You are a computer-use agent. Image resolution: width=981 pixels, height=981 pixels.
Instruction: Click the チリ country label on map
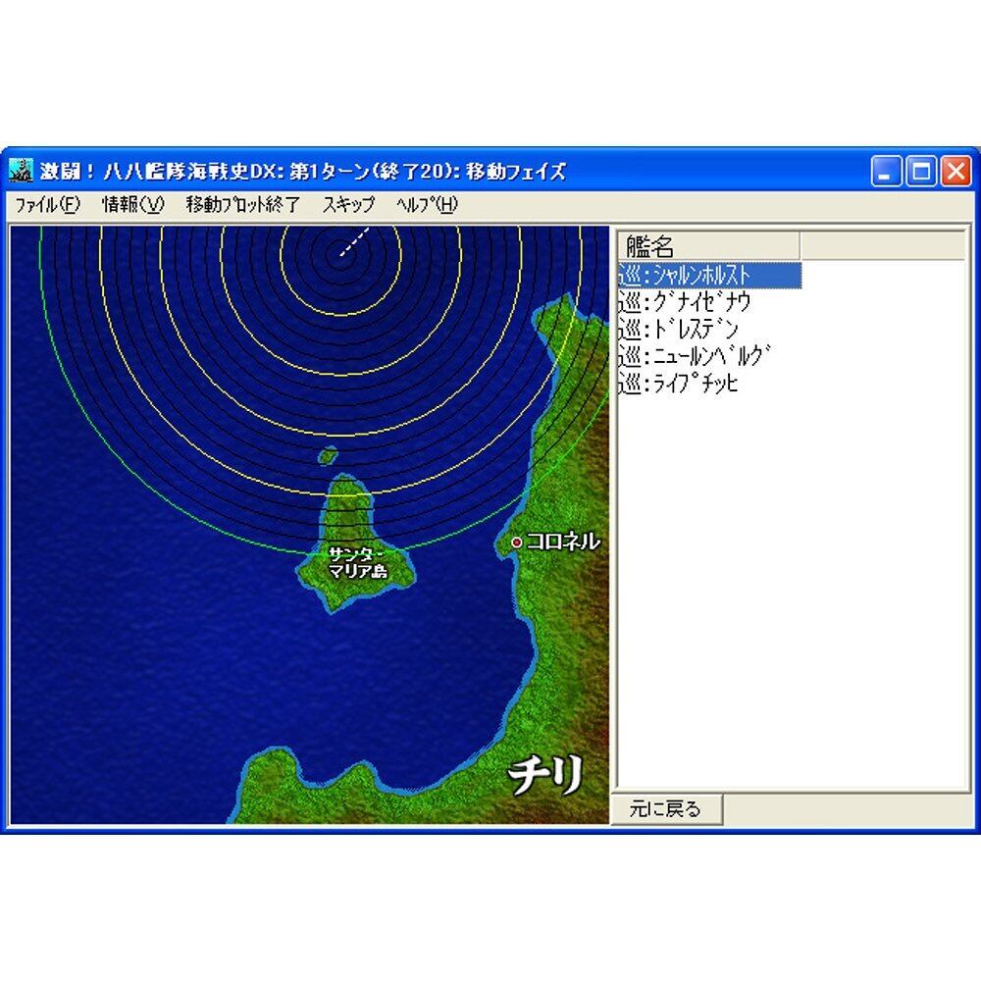click(545, 775)
